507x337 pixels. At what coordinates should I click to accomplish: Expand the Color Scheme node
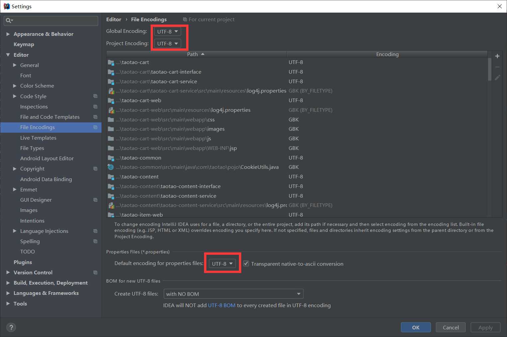point(15,86)
